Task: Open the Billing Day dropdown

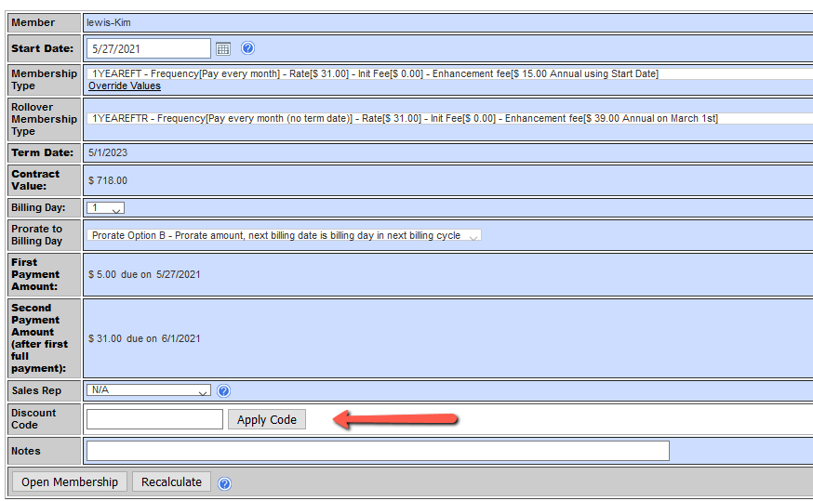Action: click(106, 208)
